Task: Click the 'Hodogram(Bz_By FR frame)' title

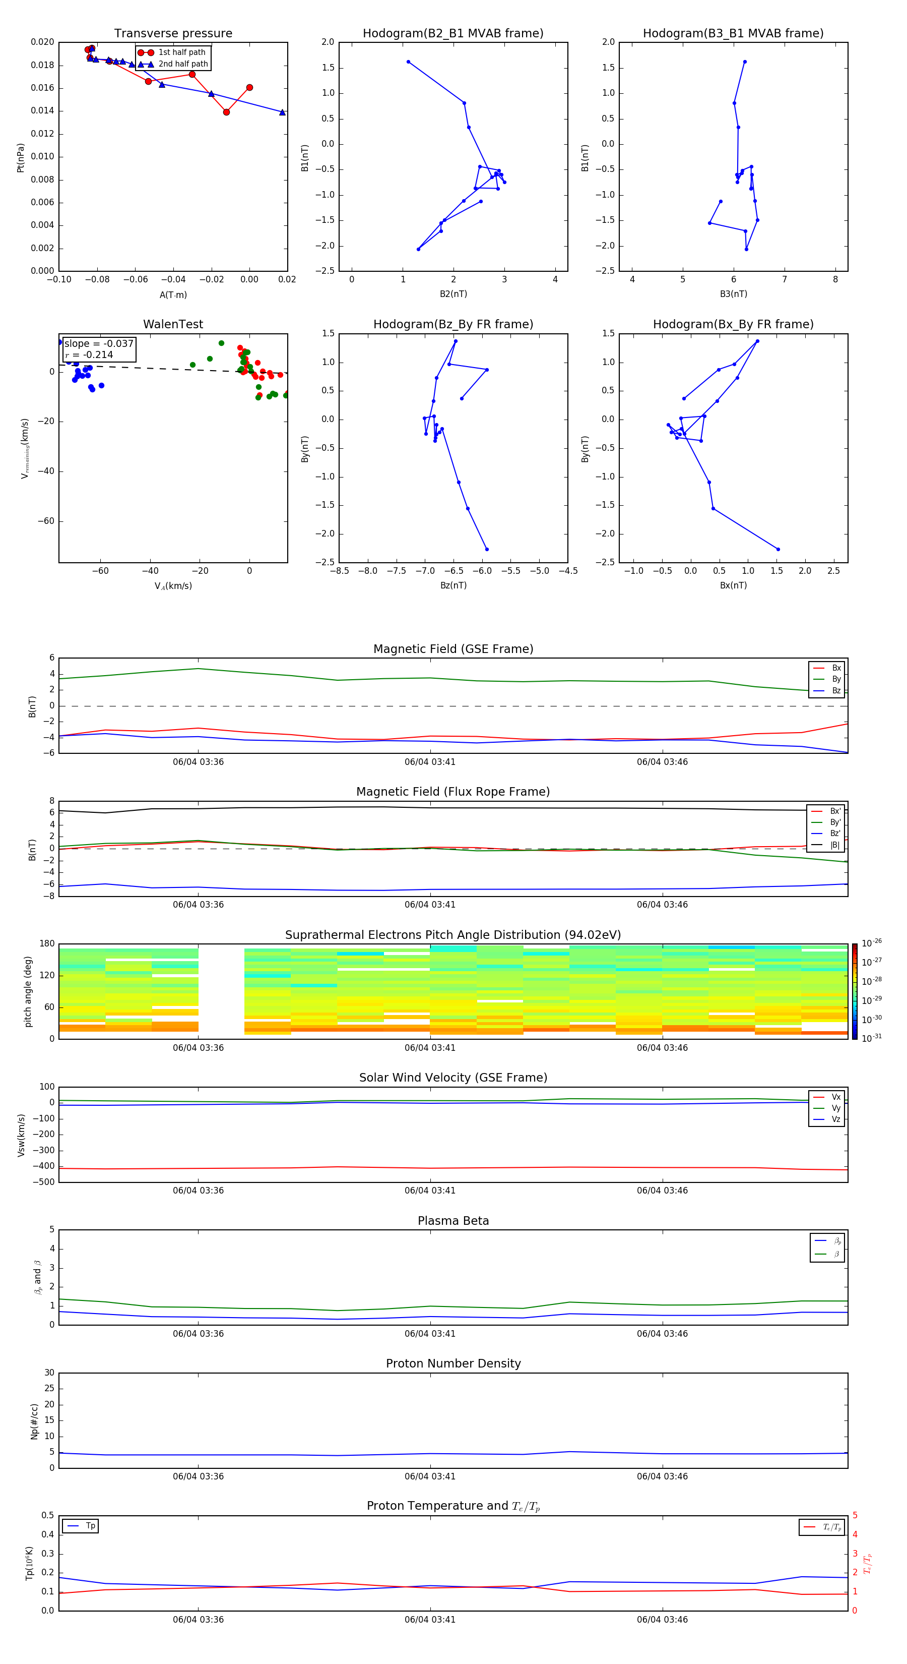Action: [x=453, y=324]
